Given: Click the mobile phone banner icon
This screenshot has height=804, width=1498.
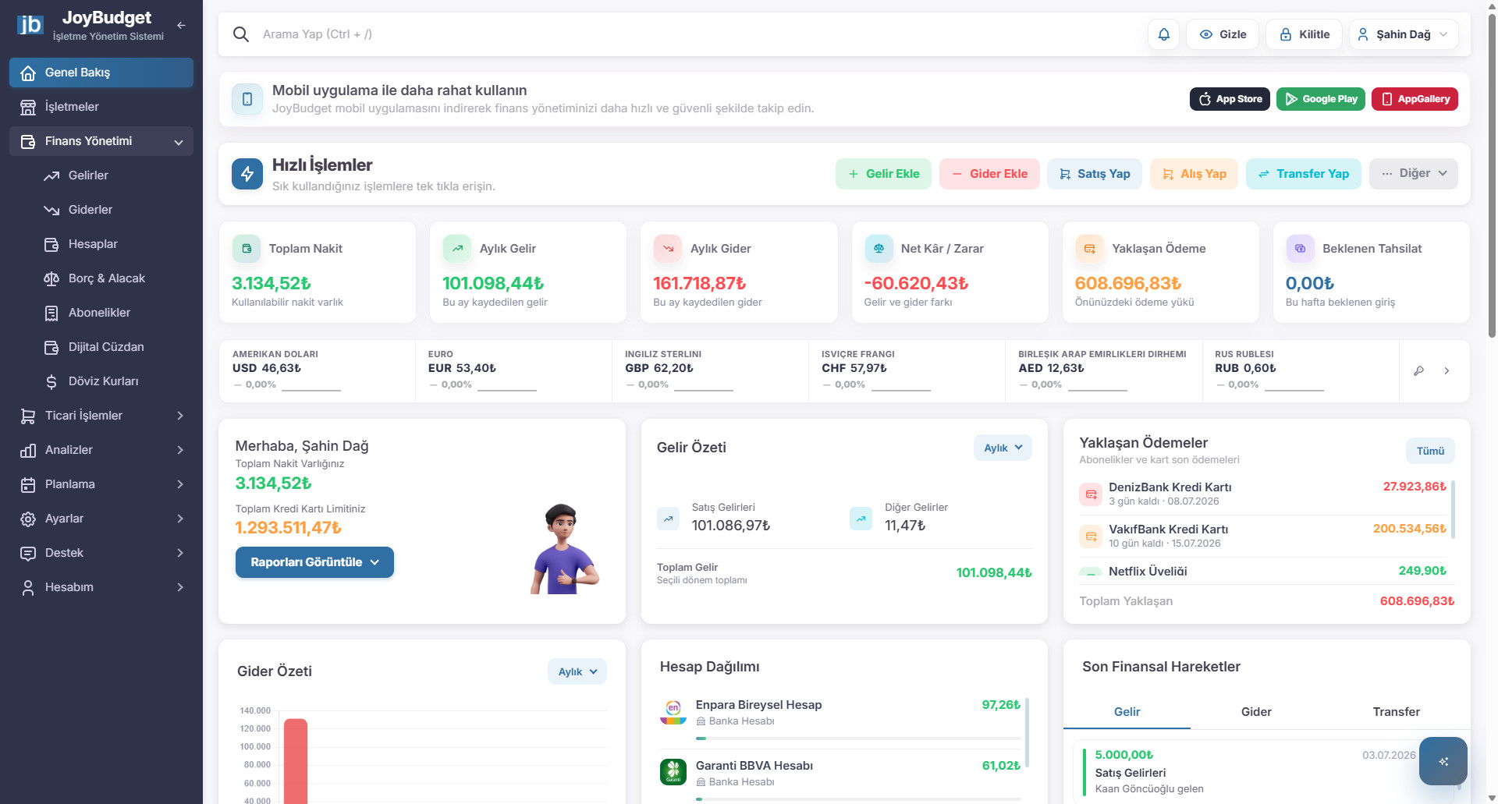Looking at the screenshot, I should (x=247, y=99).
